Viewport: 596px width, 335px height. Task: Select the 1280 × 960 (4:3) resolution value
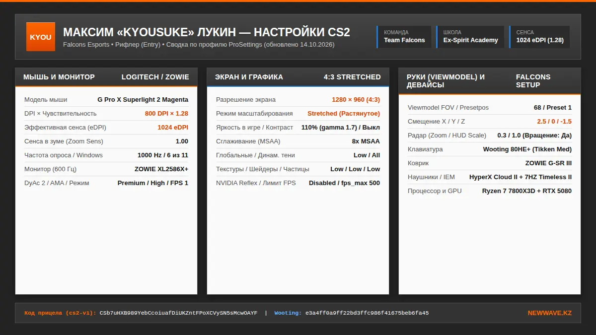click(x=356, y=99)
